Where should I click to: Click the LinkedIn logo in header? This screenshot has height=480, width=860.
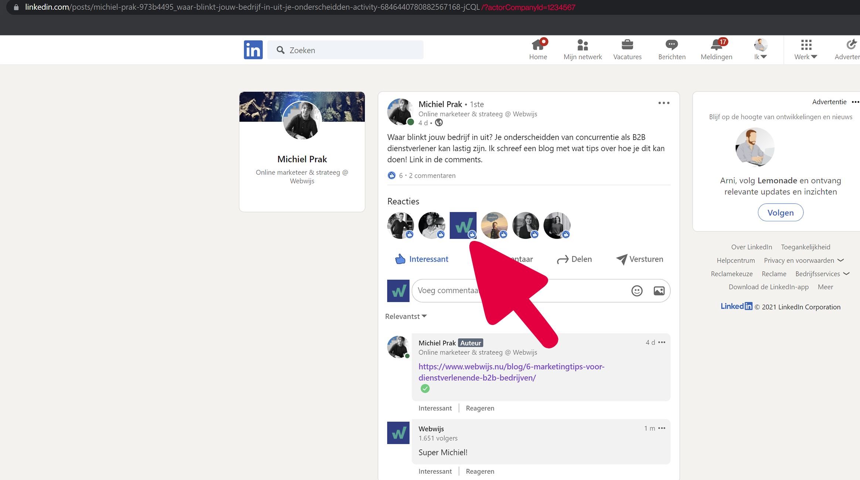coord(253,50)
